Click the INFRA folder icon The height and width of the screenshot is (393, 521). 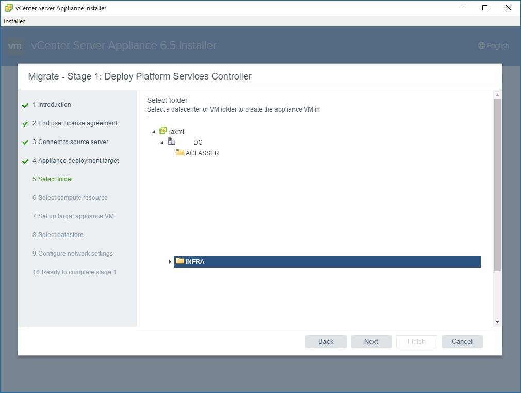point(180,261)
